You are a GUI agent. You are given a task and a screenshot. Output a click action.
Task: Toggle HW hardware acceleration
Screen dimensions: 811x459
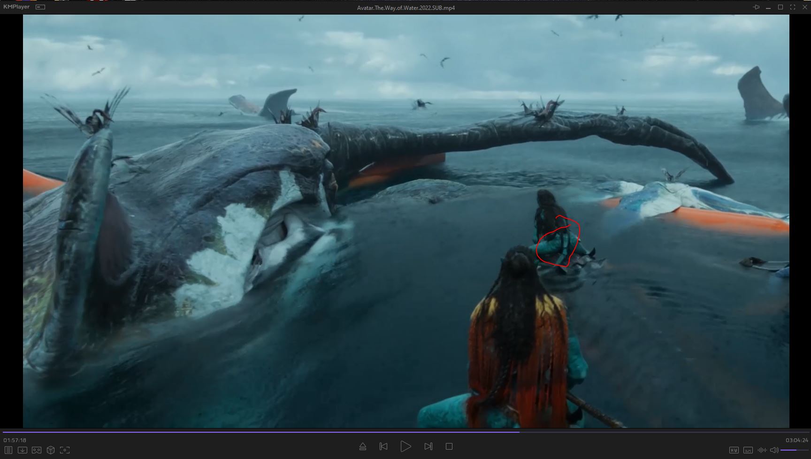(x=734, y=450)
